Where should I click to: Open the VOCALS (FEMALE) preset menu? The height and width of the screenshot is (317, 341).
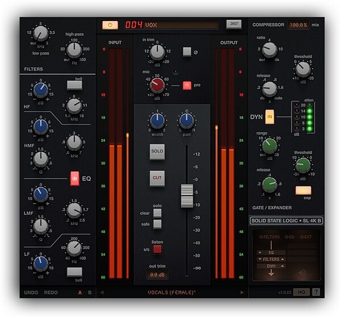click(x=172, y=293)
